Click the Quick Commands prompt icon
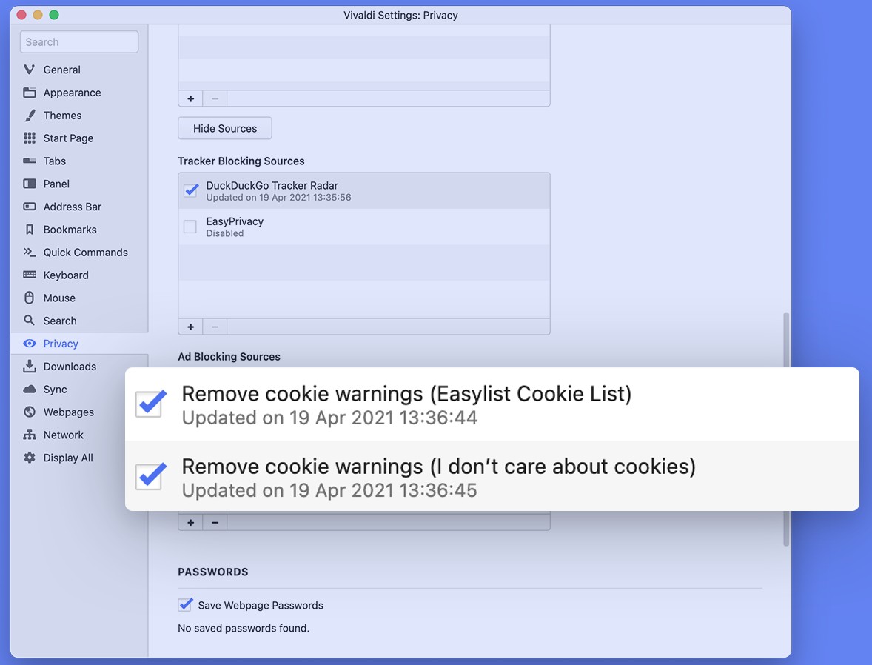The height and width of the screenshot is (665, 872). (x=30, y=253)
